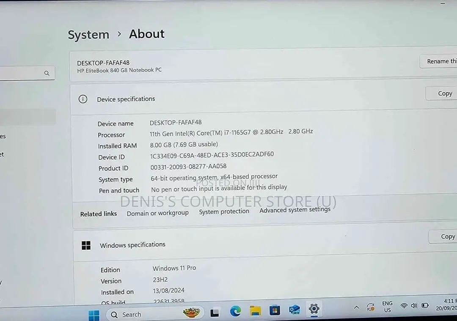Open the clock and date flyout

(x=446, y=305)
